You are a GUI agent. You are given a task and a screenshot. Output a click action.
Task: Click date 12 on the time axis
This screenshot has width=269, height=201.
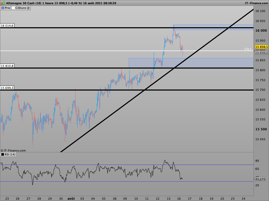[x=158, y=198]
